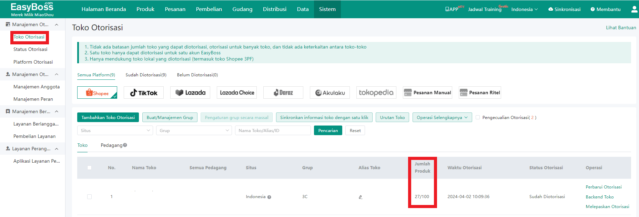
Task: Click the Reset button
Action: (355, 130)
